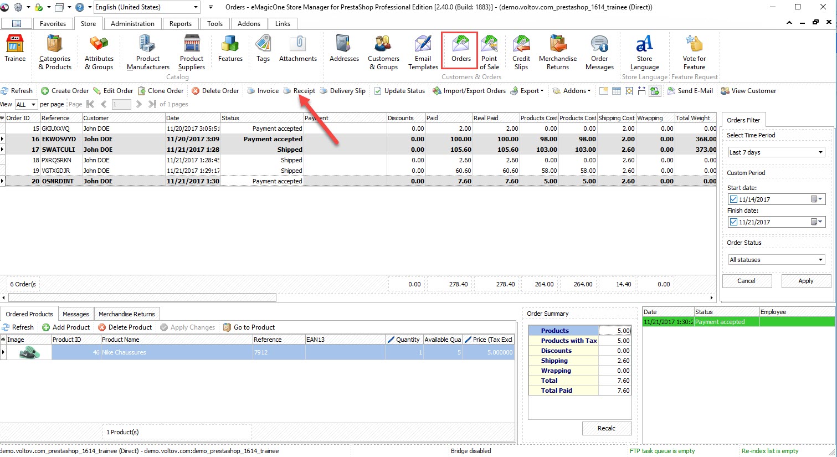This screenshot has width=837, height=457.
Task: Toggle the Finish date checkbox
Action: click(733, 222)
